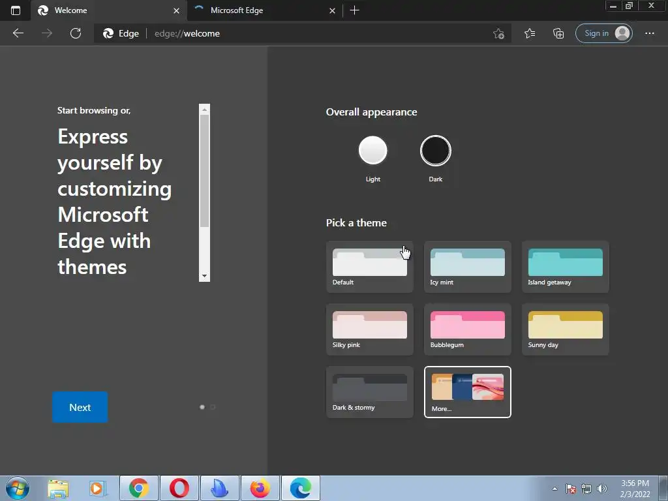Select the first page indicator dot
668x501 pixels.
click(x=202, y=407)
